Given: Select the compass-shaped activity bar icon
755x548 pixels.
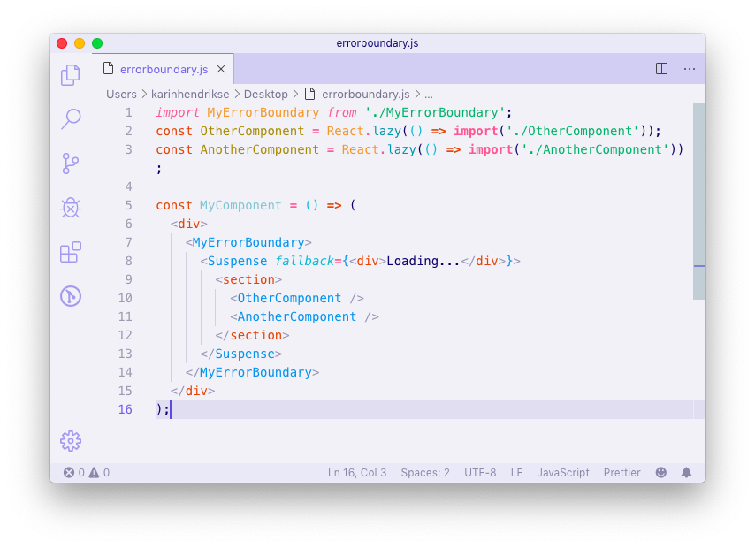Looking at the screenshot, I should click(70, 296).
